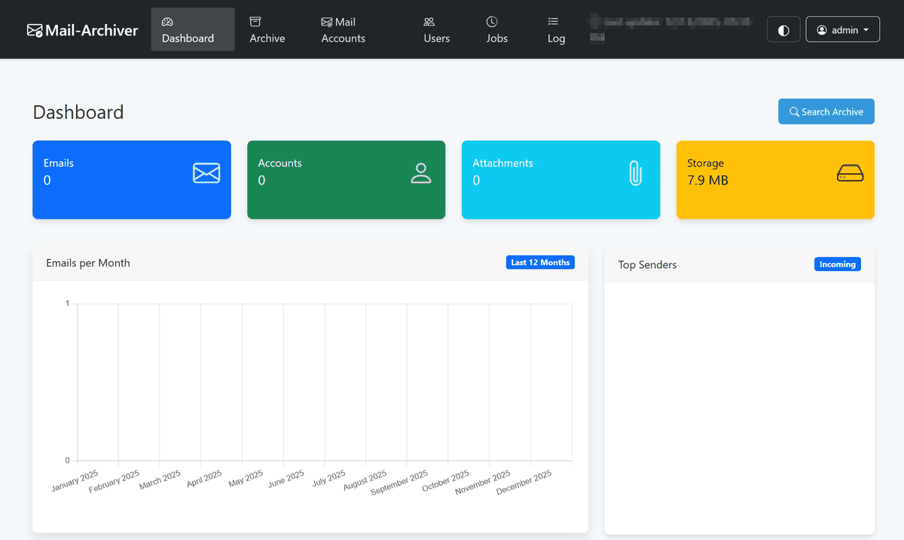The height and width of the screenshot is (540, 904).
Task: Go to the Dashboard nav tab
Action: click(188, 30)
